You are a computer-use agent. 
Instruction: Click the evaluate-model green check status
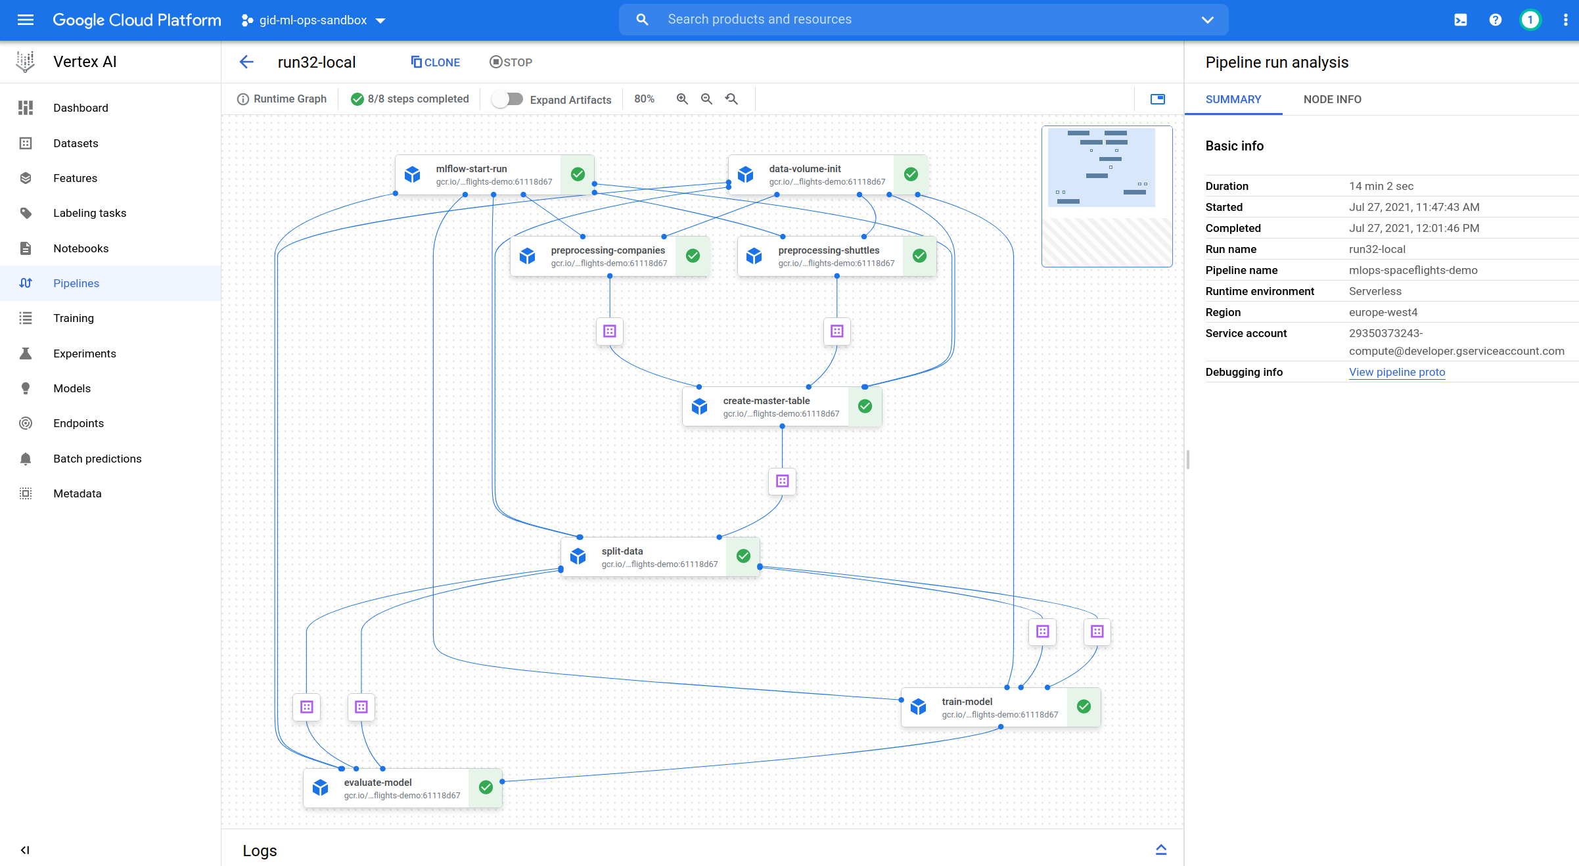coord(486,788)
